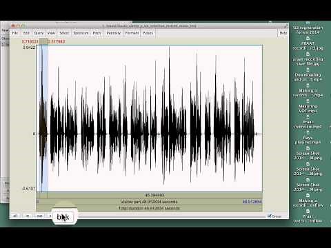Image resolution: width=331 pixels, height=248 pixels.
Task: Toggle the Group checkbox
Action: [x=274, y=216]
